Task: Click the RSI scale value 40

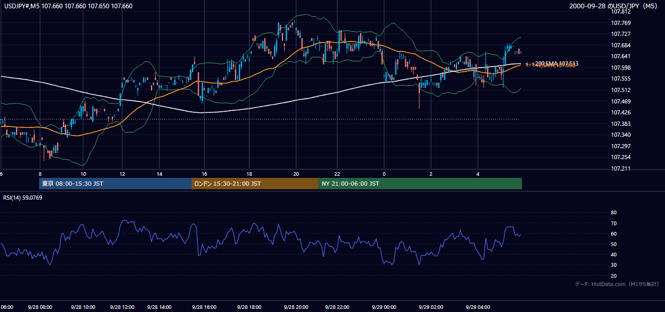Action: tap(613, 254)
